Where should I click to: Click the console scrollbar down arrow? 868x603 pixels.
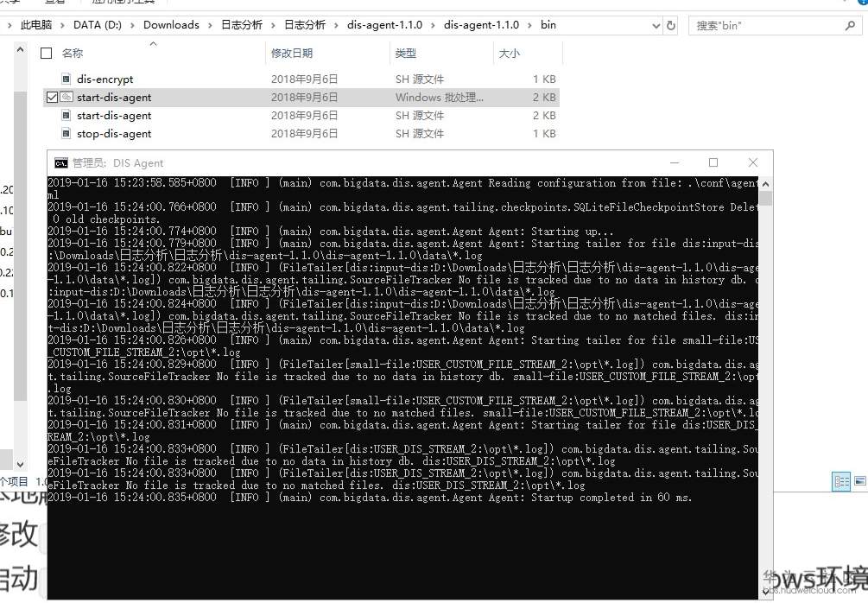pyautogui.click(x=765, y=592)
